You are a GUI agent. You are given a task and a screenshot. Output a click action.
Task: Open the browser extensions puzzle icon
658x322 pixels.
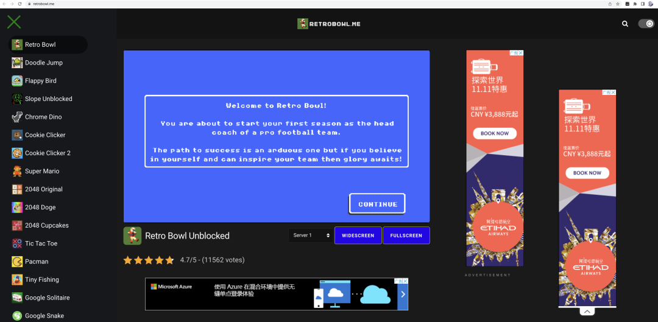(635, 4)
